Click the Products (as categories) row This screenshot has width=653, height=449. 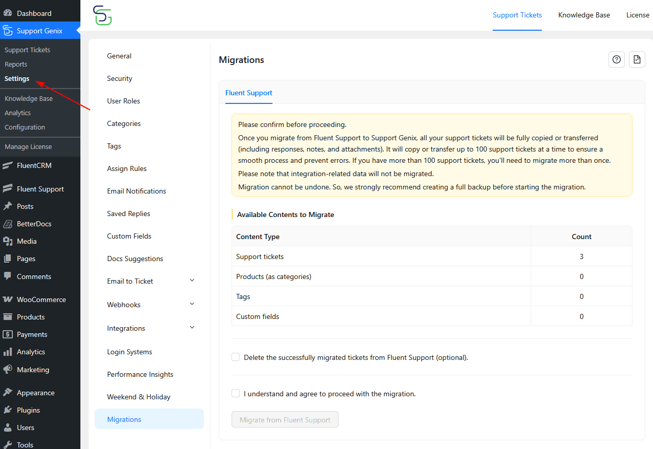(x=432, y=276)
